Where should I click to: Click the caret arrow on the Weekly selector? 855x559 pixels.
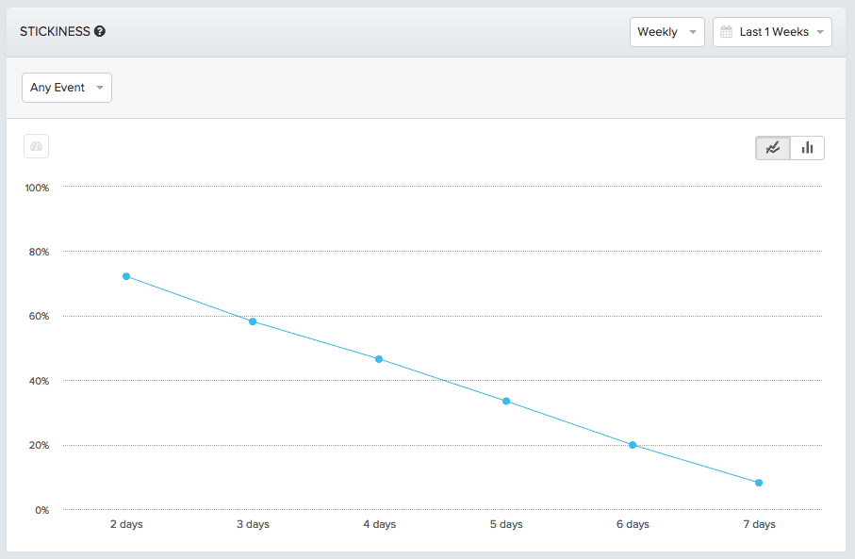pos(692,31)
